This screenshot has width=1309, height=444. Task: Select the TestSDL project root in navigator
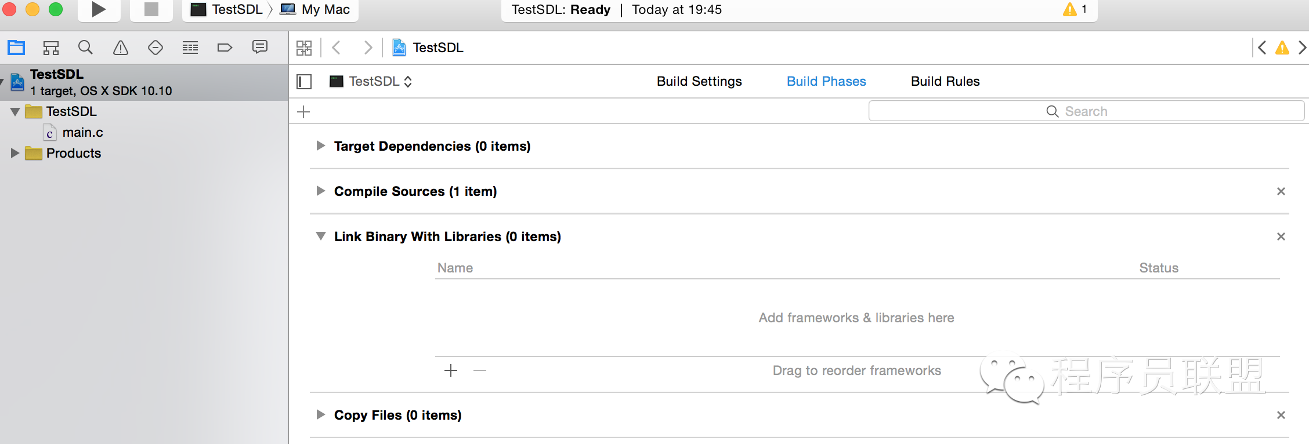[x=144, y=82]
